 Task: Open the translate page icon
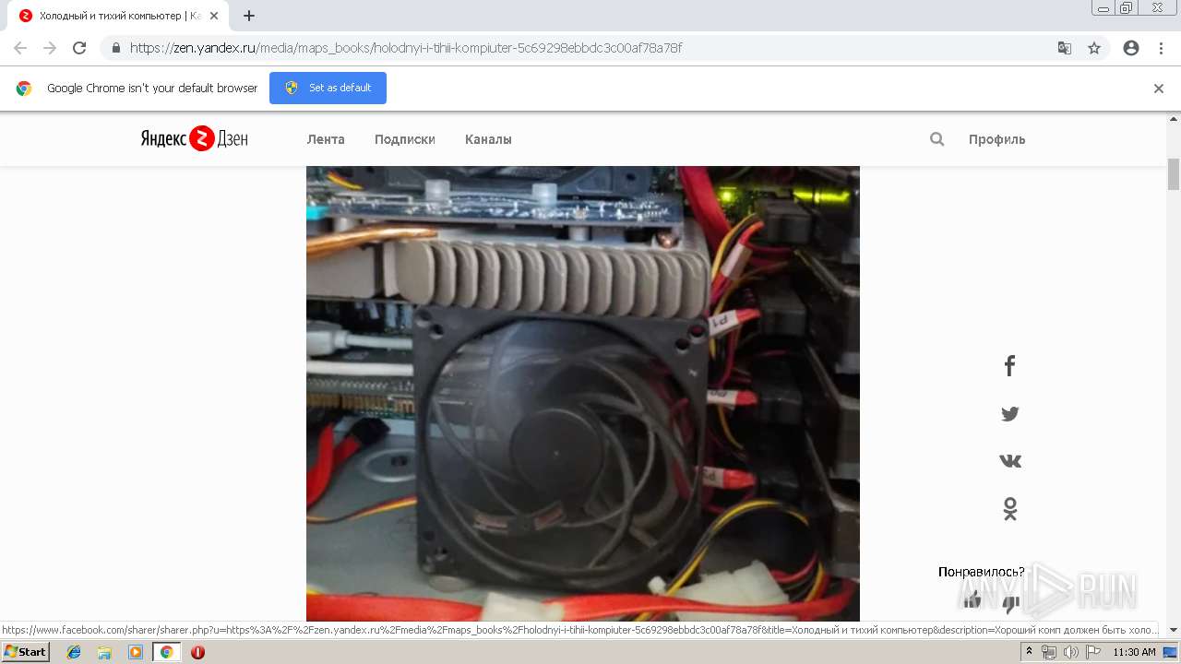(x=1065, y=48)
